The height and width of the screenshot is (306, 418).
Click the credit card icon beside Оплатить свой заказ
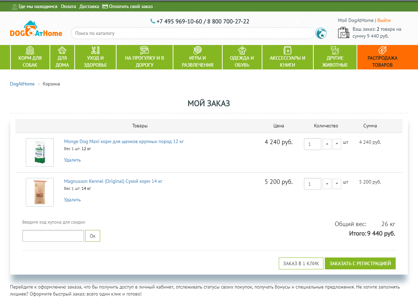tap(105, 6)
